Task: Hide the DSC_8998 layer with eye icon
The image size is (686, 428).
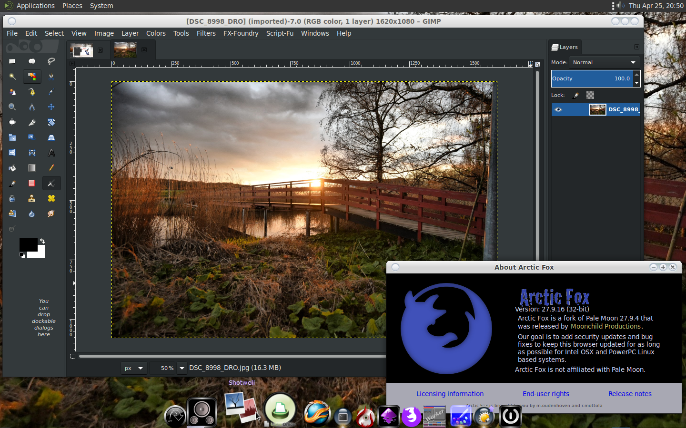Action: pos(558,109)
